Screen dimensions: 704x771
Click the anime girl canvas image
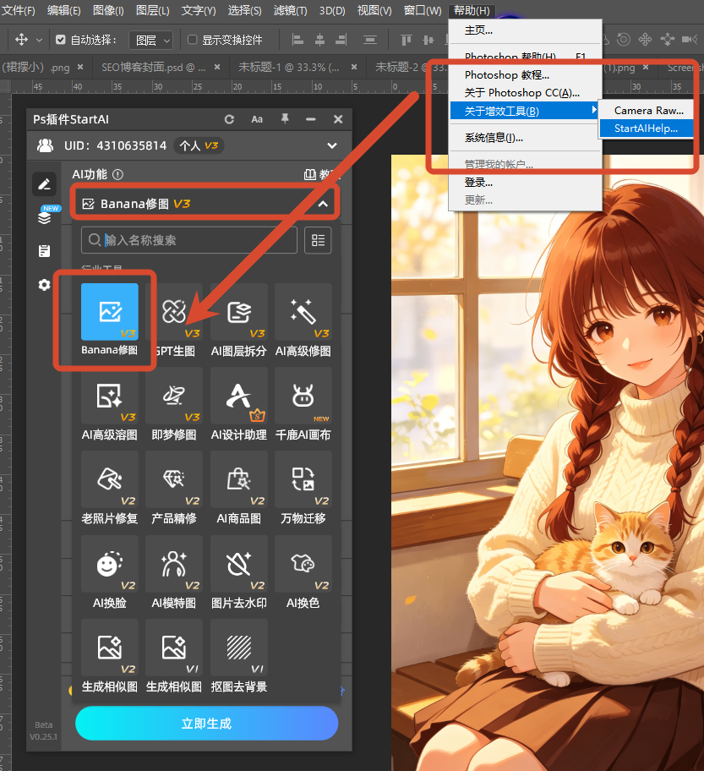547,462
